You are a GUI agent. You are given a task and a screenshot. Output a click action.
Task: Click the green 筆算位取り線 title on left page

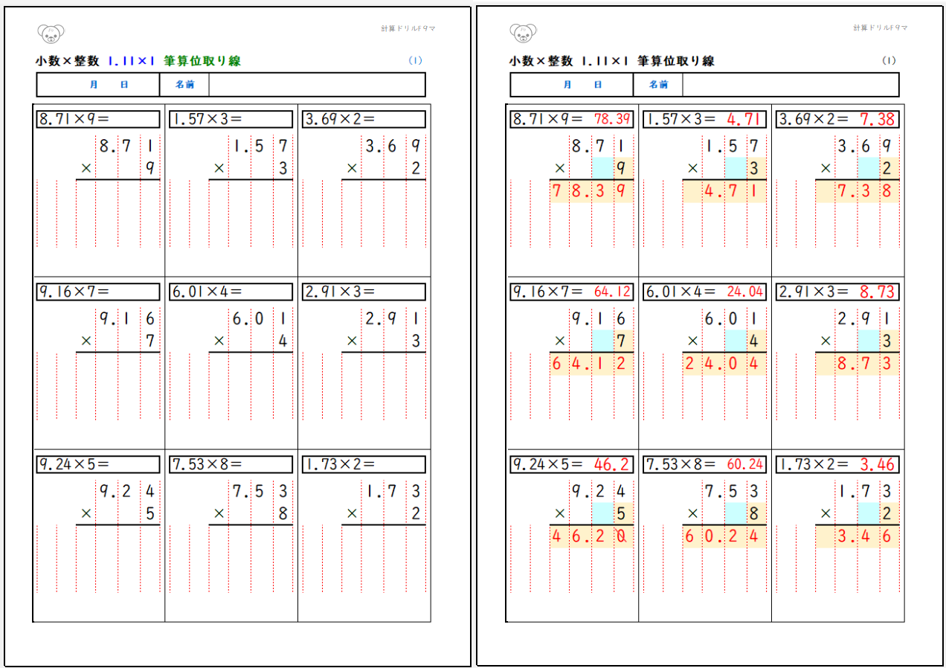click(202, 61)
